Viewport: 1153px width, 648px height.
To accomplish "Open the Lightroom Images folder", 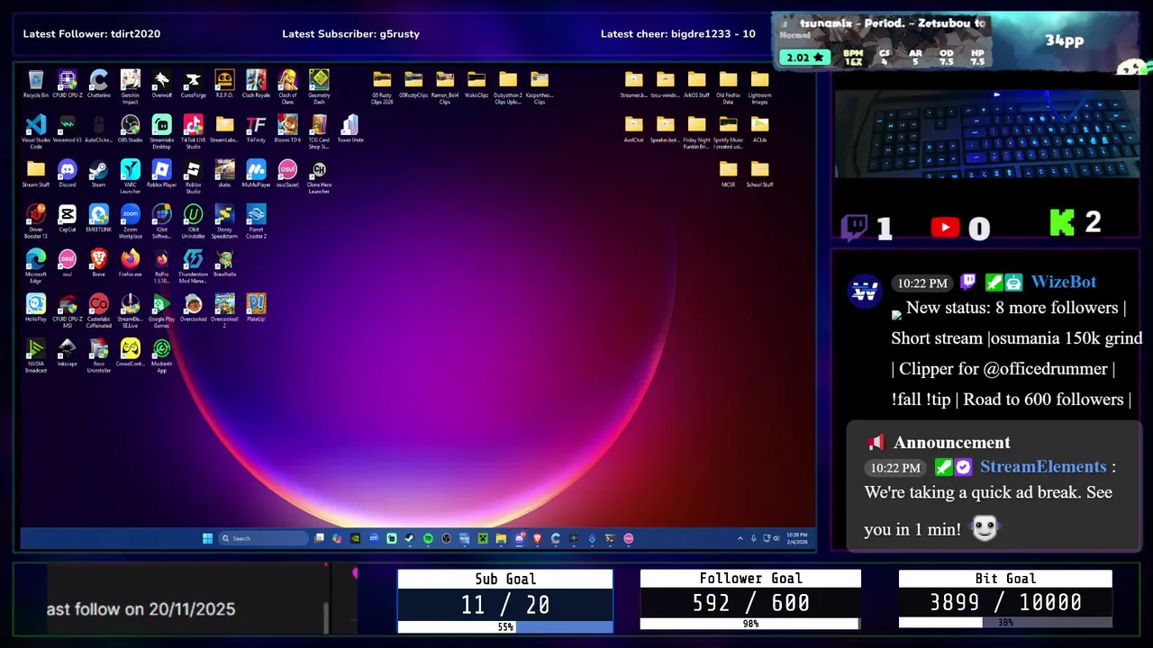I will pos(759,87).
